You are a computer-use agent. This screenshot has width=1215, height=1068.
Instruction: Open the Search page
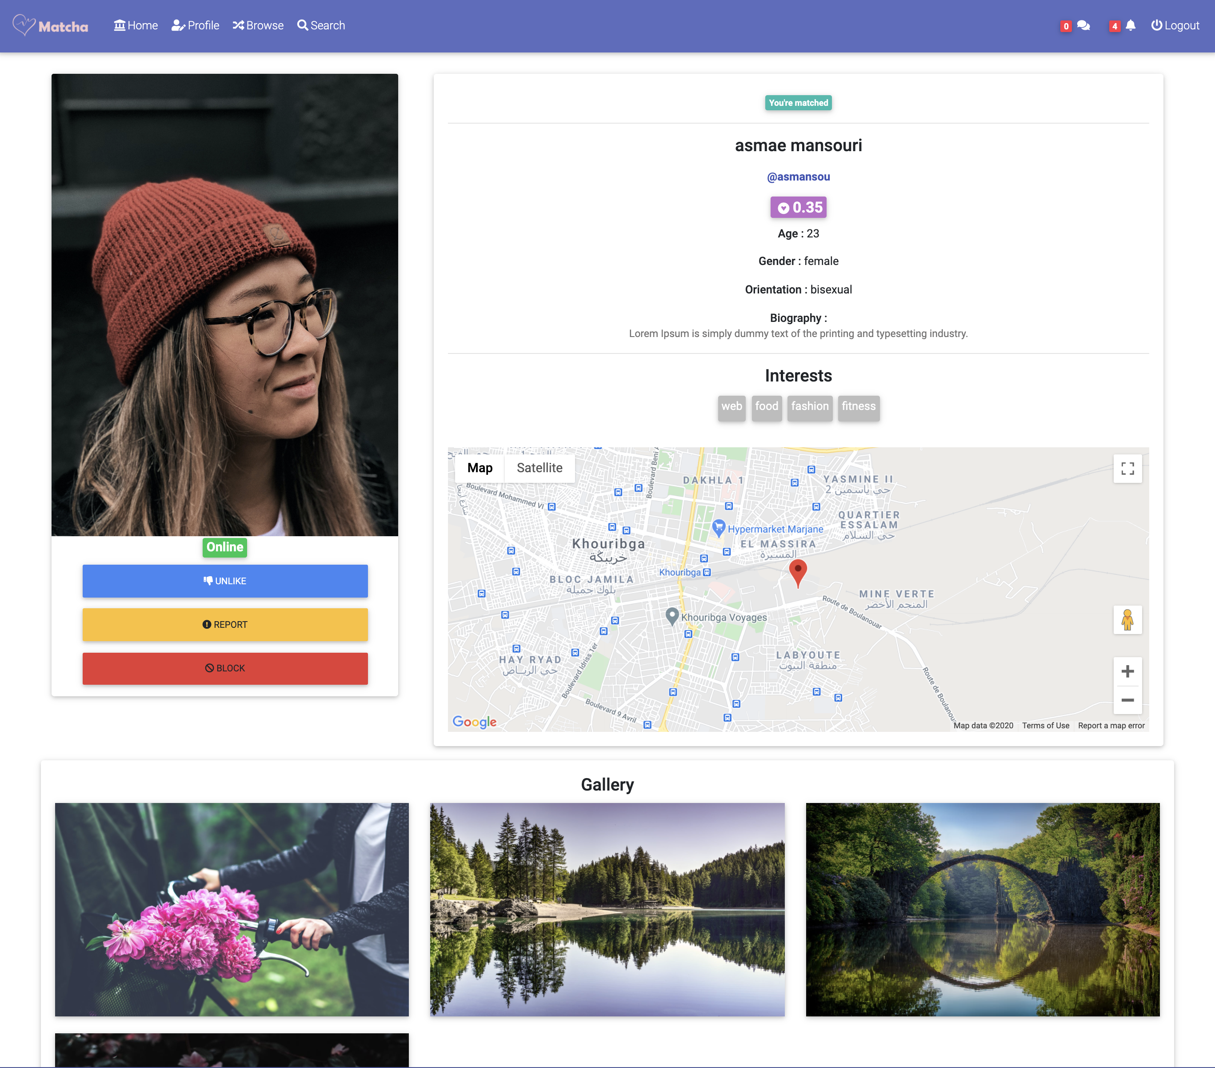(x=321, y=26)
